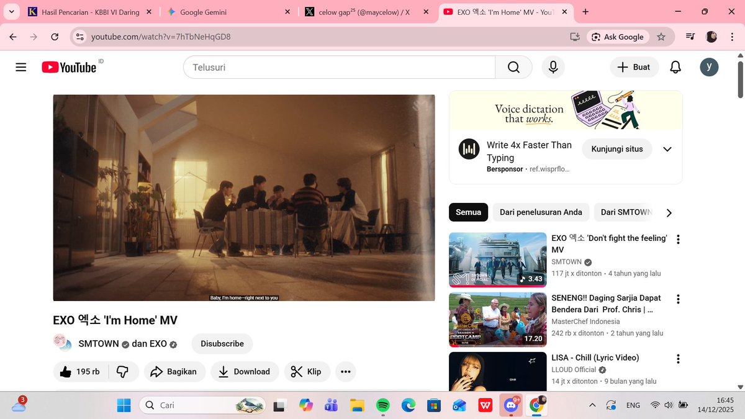Open the LISA Chill Lyric Video thumbnail
Viewport: 745px width, 419px height.
click(x=497, y=371)
